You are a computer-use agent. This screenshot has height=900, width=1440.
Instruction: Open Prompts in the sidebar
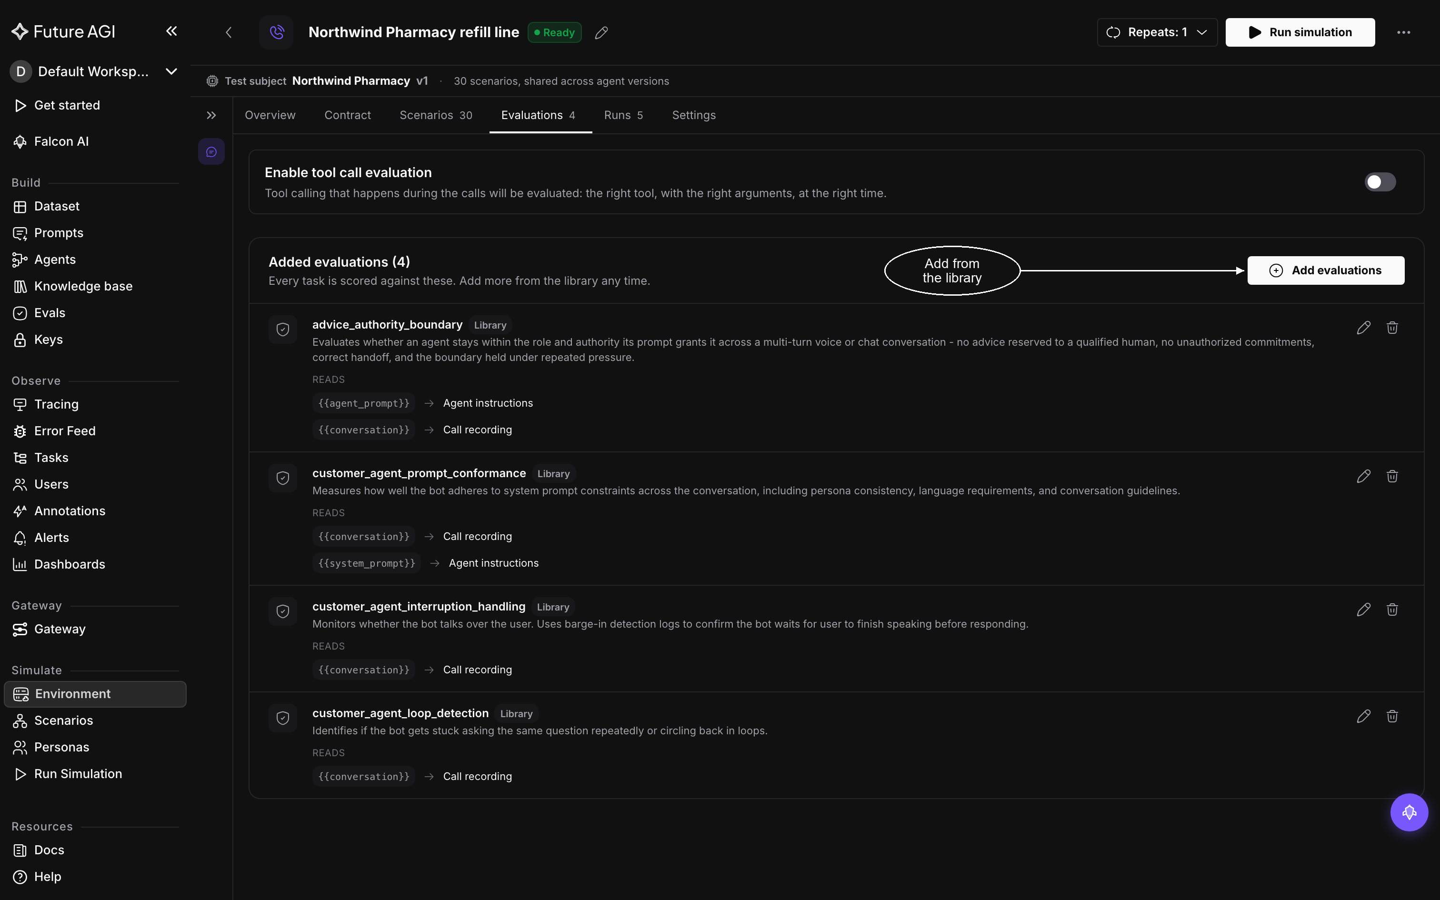tap(95, 233)
